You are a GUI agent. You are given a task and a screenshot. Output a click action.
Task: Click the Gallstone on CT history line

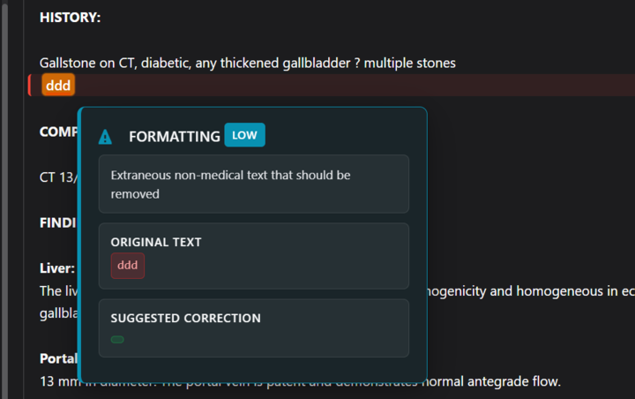click(x=247, y=63)
